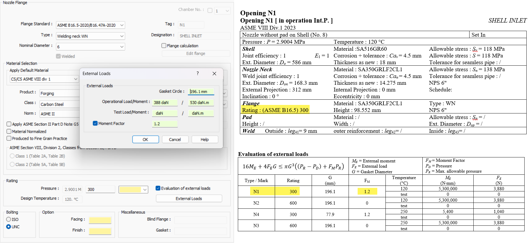The width and height of the screenshot is (529, 243).
Task: Click OK in External Loads dialog
Action: click(146, 140)
